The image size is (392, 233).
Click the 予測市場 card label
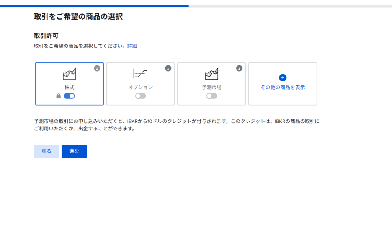[x=211, y=87]
